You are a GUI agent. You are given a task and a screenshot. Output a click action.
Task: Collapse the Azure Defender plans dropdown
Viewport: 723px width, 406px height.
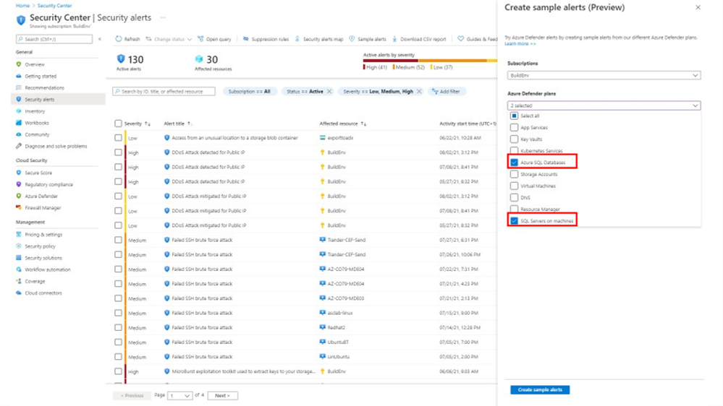(604, 105)
